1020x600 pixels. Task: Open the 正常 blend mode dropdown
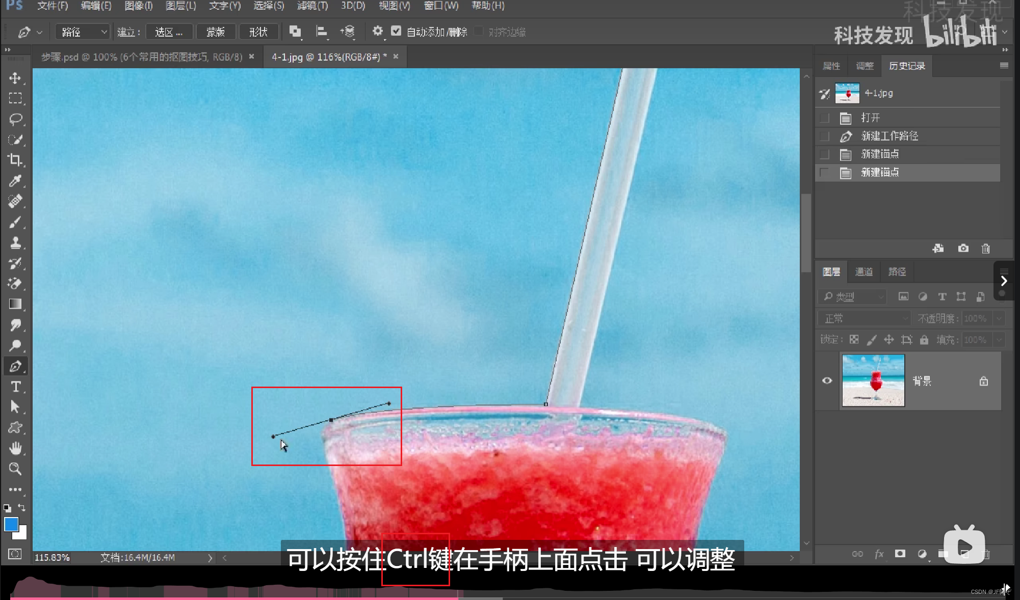pos(864,318)
